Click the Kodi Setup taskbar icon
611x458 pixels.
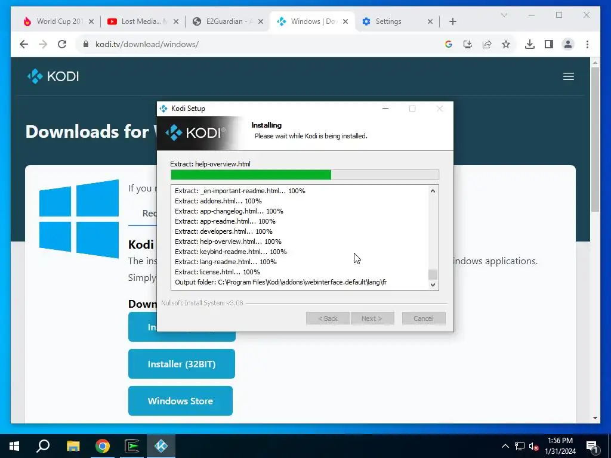(x=161, y=446)
